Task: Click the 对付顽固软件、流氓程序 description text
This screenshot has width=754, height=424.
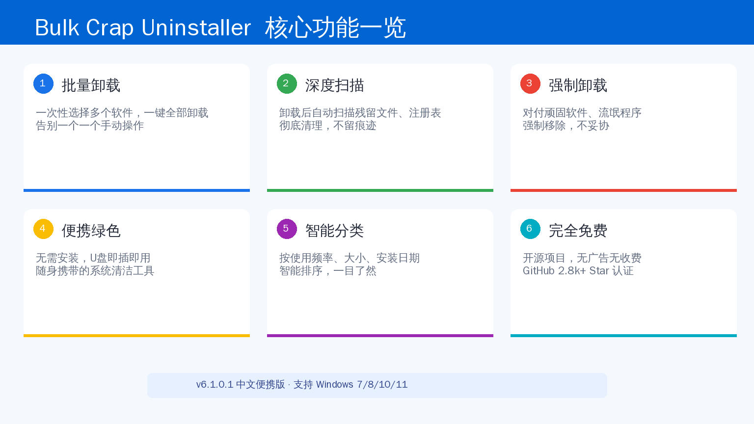Action: point(582,113)
